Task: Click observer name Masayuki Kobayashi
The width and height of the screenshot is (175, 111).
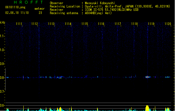Action: 100,3
